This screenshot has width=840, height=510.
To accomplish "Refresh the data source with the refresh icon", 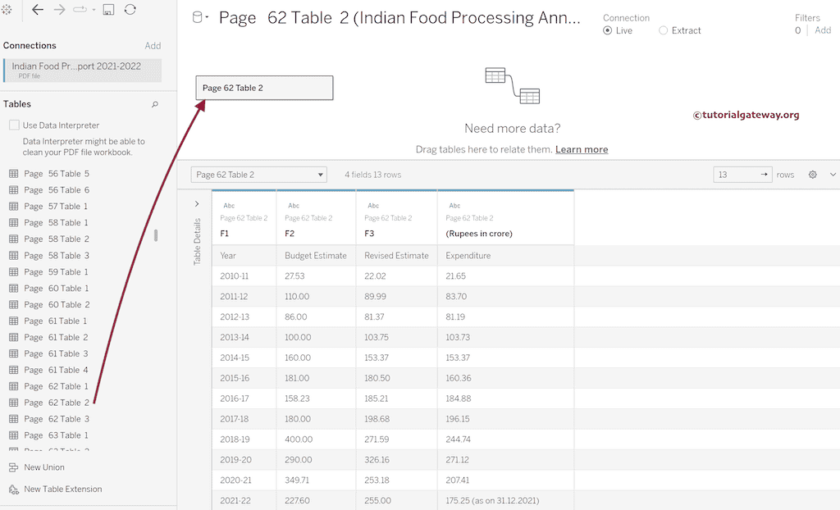I will point(130,10).
